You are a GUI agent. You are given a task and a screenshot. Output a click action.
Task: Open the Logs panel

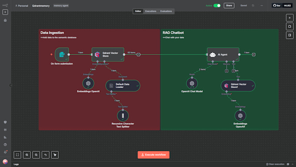[x=16, y=164]
